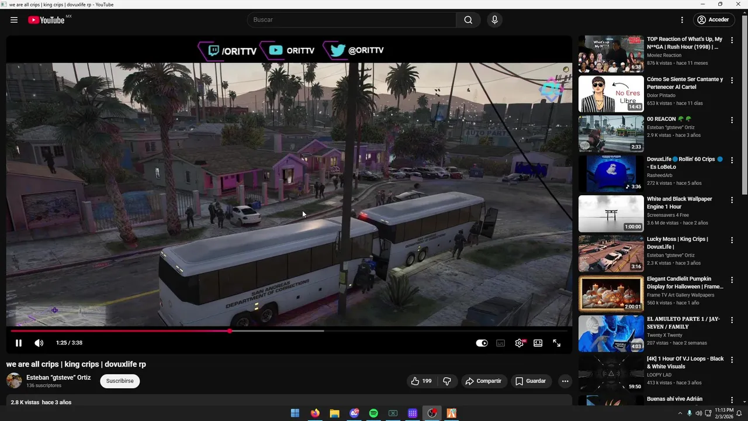Like the video with 199 likes

point(421,381)
